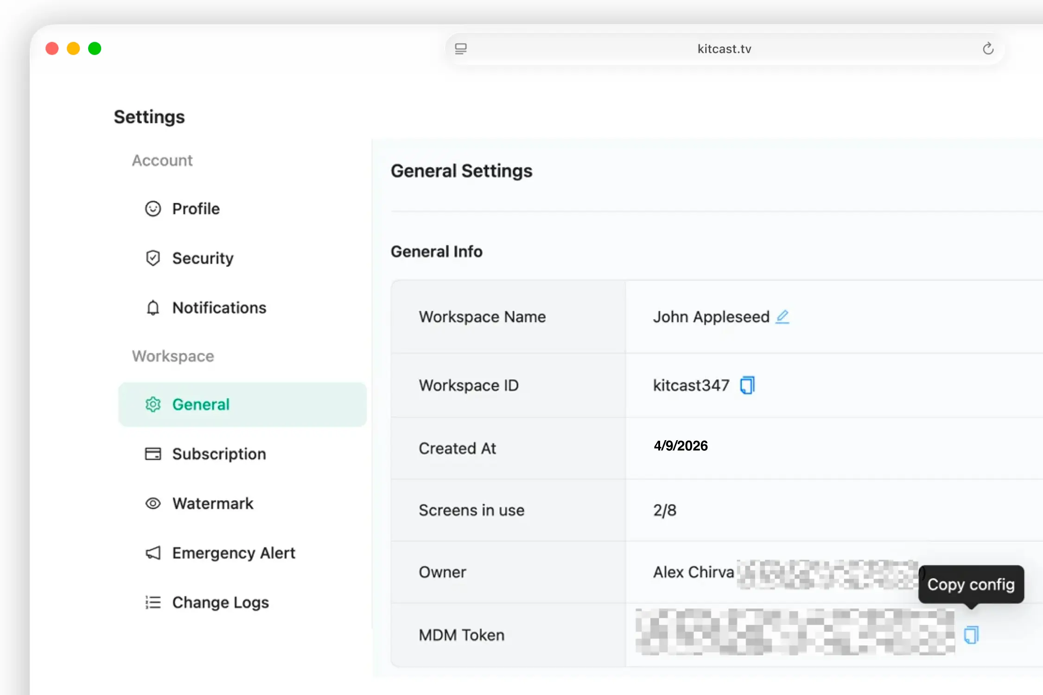Open Security settings from sidebar
Screen dimensions: 1043x695
(203, 258)
